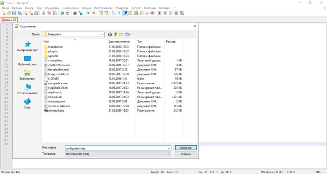Toggle the Show All Characters pilcrow icon

pyautogui.click(x=119, y=13)
